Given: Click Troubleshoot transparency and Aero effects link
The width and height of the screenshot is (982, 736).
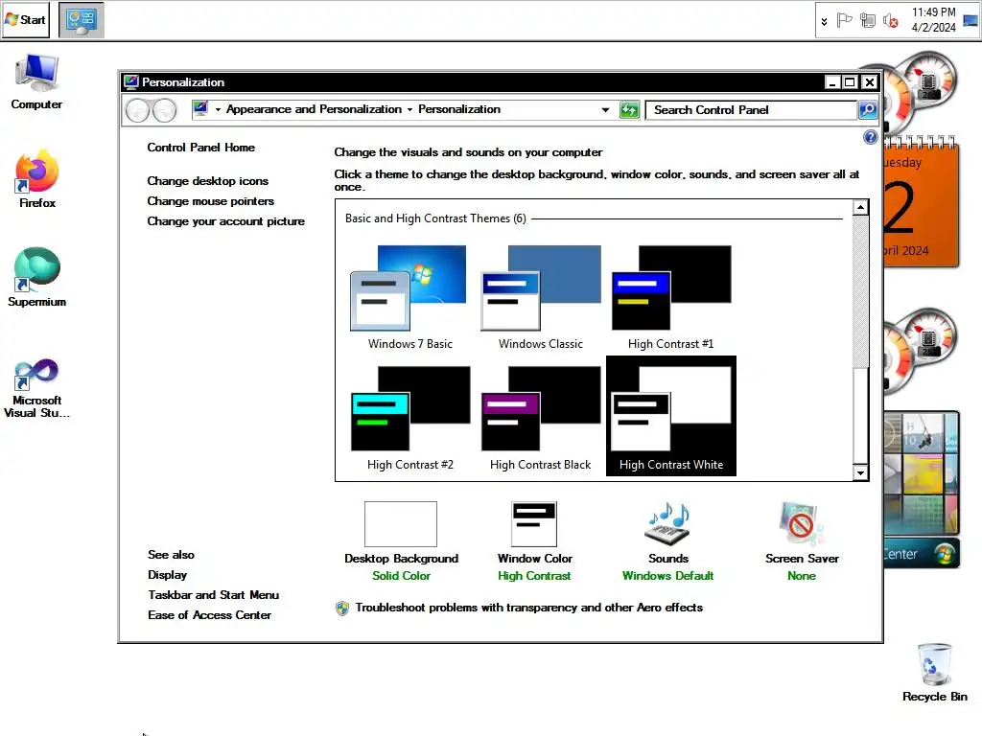Looking at the screenshot, I should [528, 608].
